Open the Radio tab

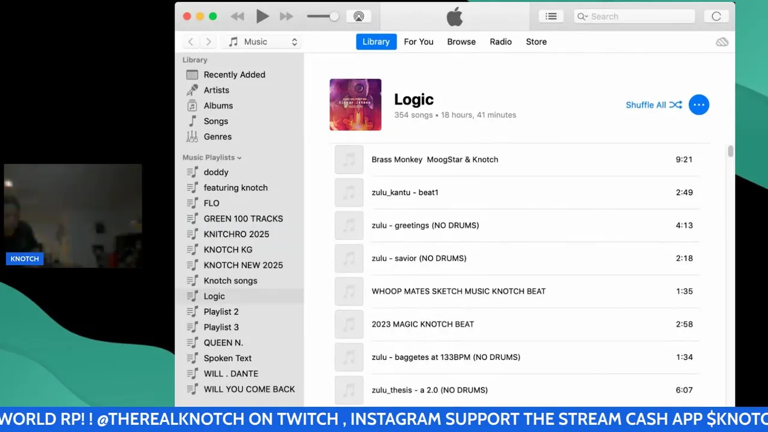pos(500,41)
